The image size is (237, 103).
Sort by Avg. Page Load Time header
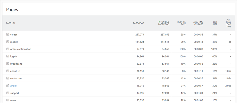[229, 23]
